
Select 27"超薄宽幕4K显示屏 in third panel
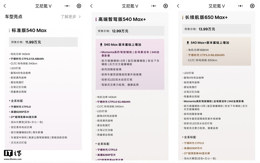click(197, 153)
